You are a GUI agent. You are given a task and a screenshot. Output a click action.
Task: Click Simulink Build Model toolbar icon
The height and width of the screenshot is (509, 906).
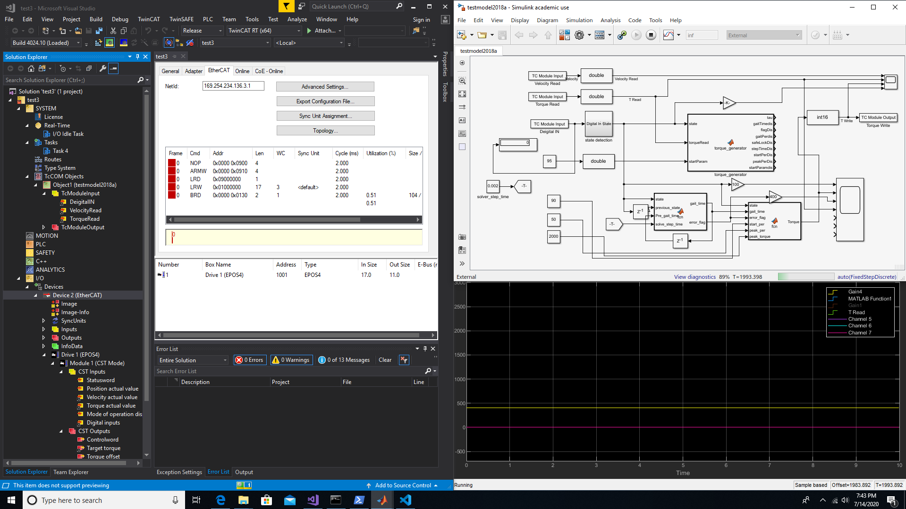838,35
